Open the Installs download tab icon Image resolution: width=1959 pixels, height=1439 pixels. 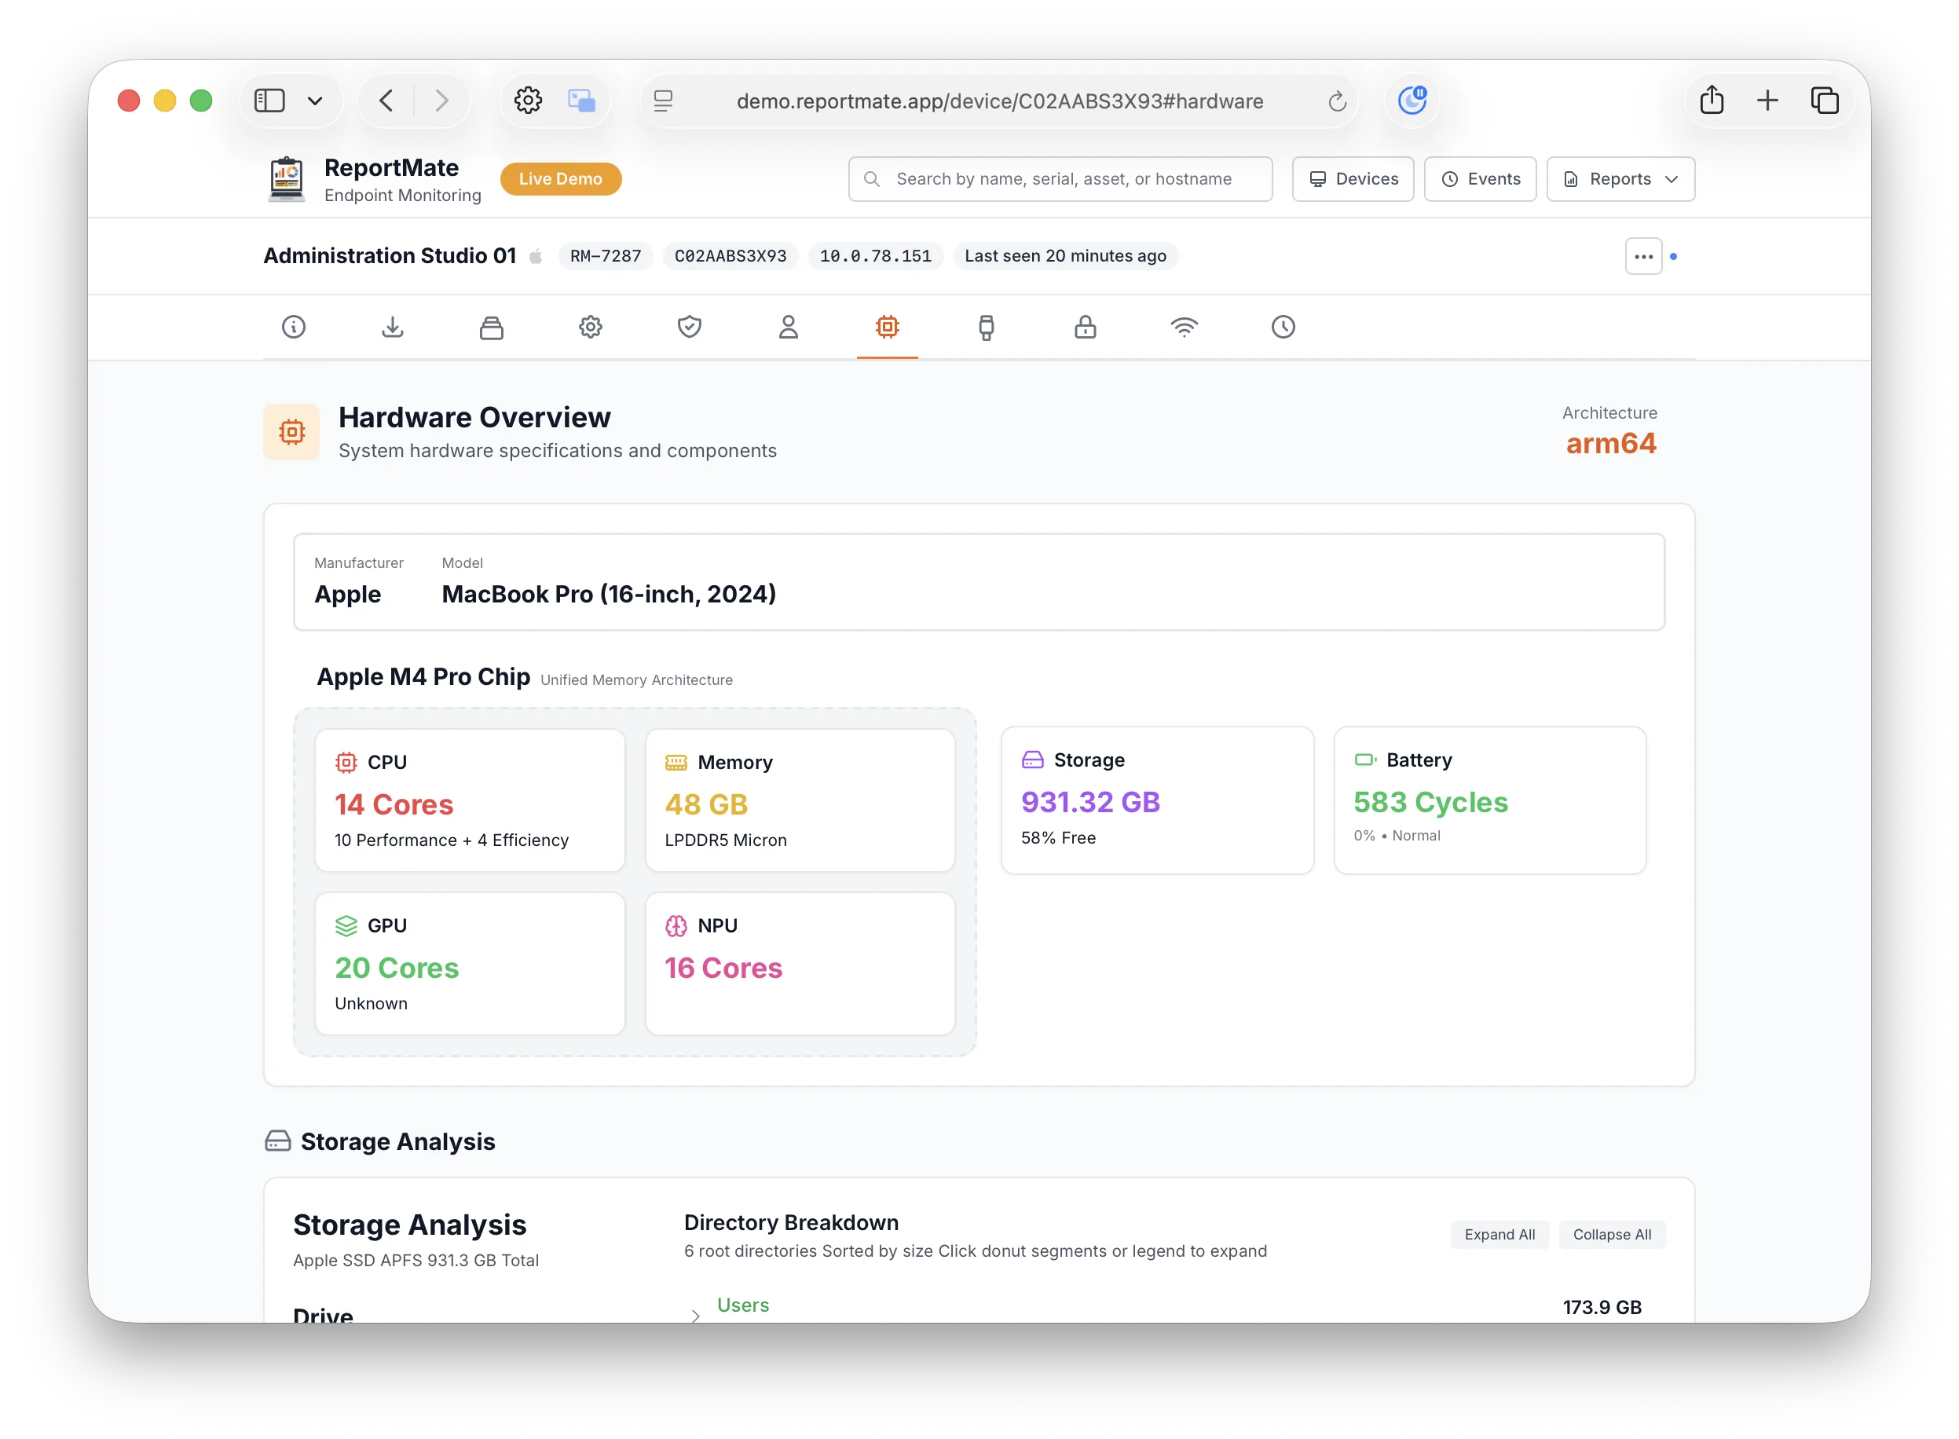(393, 327)
